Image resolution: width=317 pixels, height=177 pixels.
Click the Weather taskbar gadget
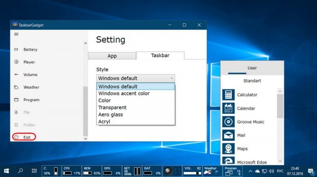click(212, 171)
